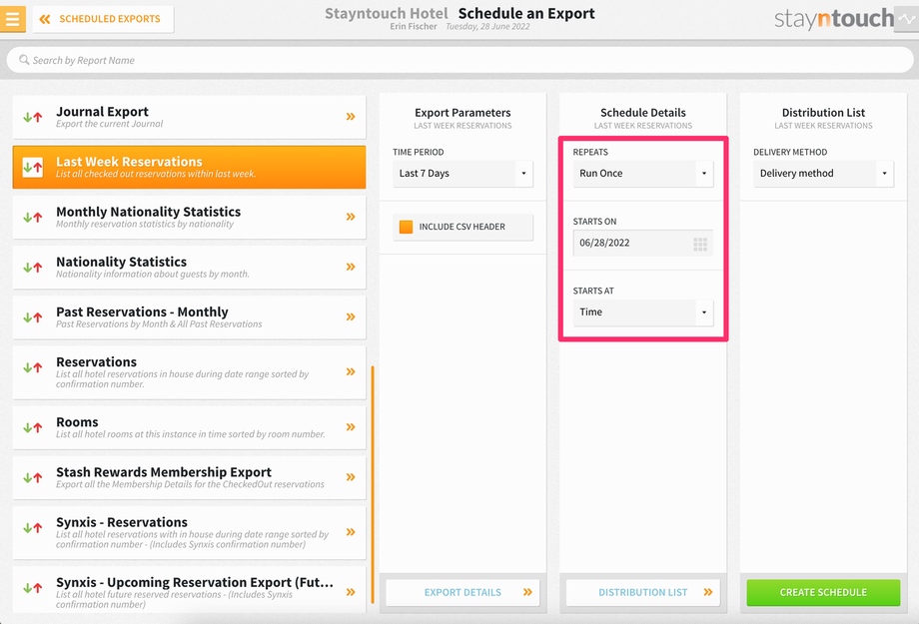Click the arrows icon on Past Reservations - Monthly
919x624 pixels.
point(33,317)
